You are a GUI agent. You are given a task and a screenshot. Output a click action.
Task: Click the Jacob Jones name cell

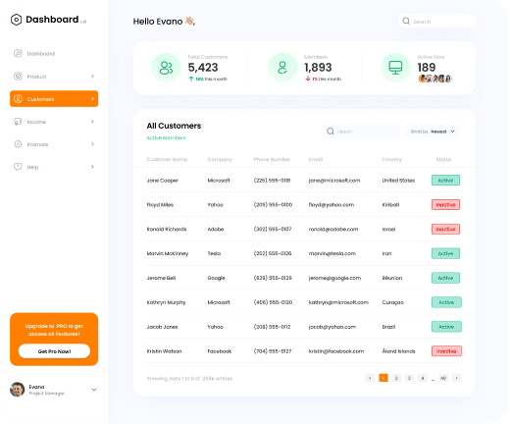point(162,327)
